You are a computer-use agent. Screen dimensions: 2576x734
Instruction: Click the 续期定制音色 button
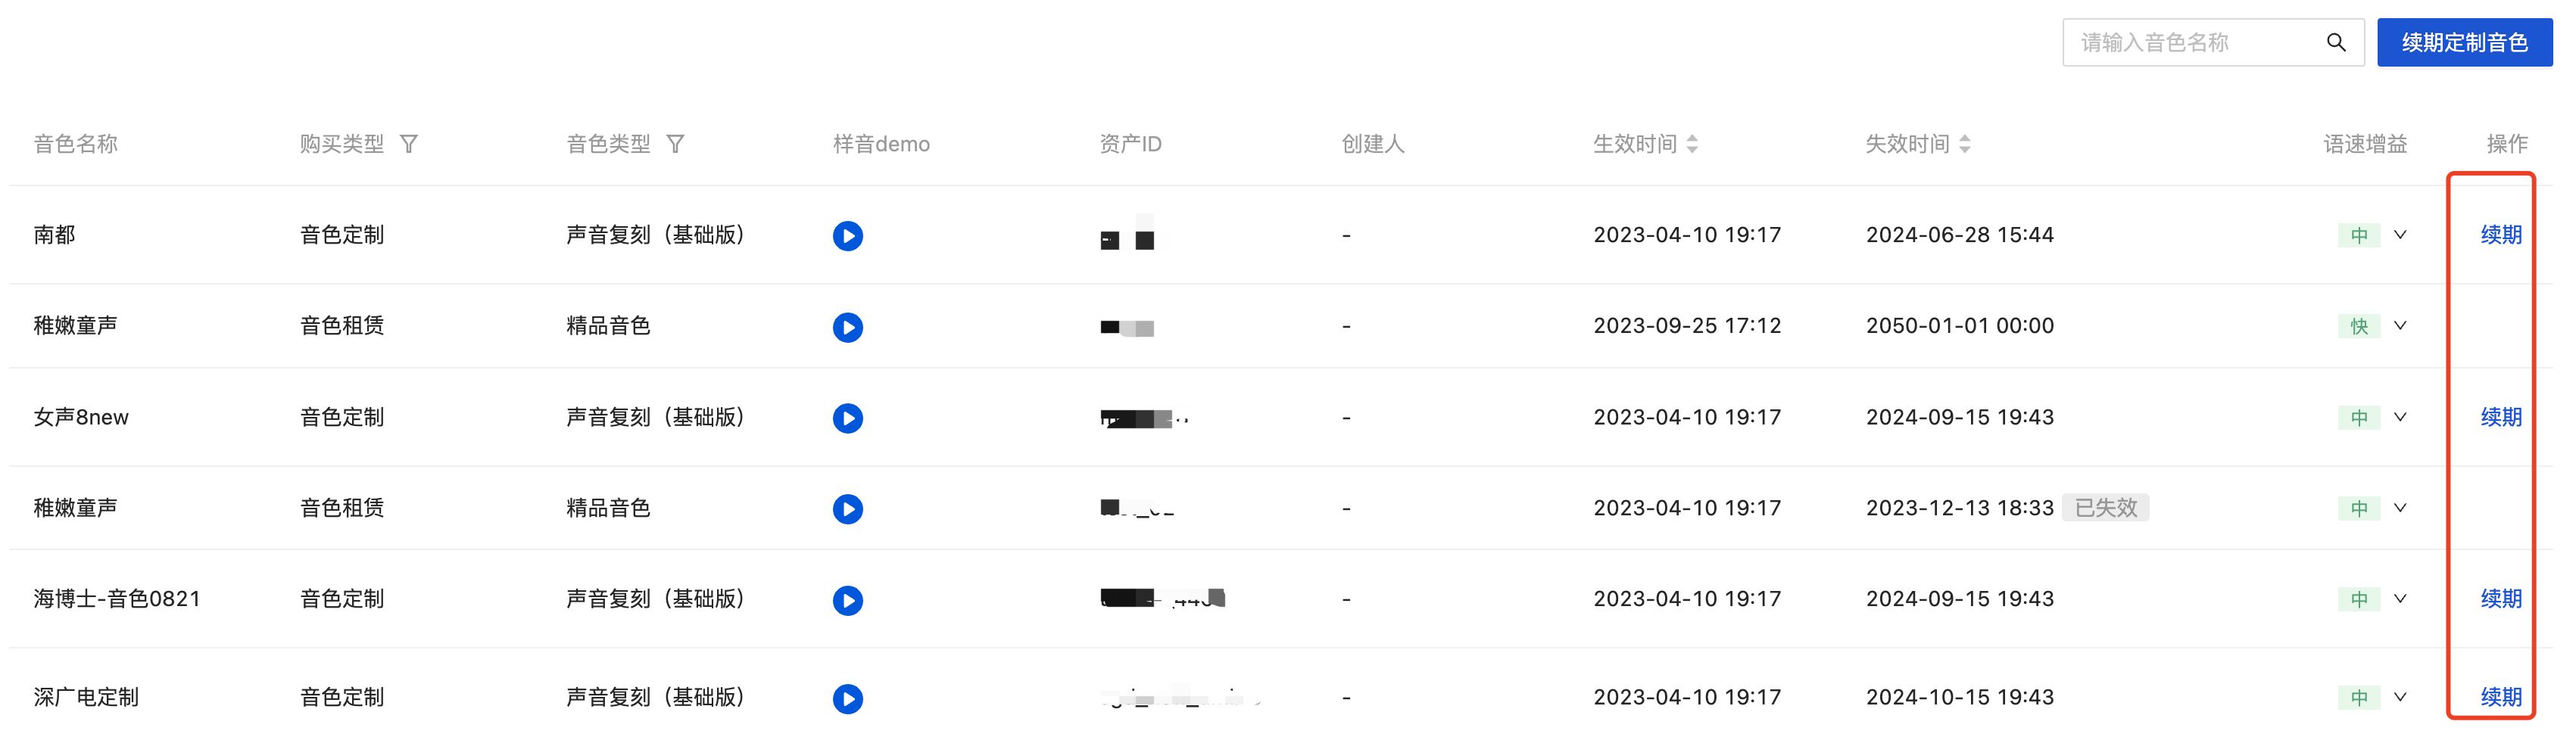click(2464, 43)
